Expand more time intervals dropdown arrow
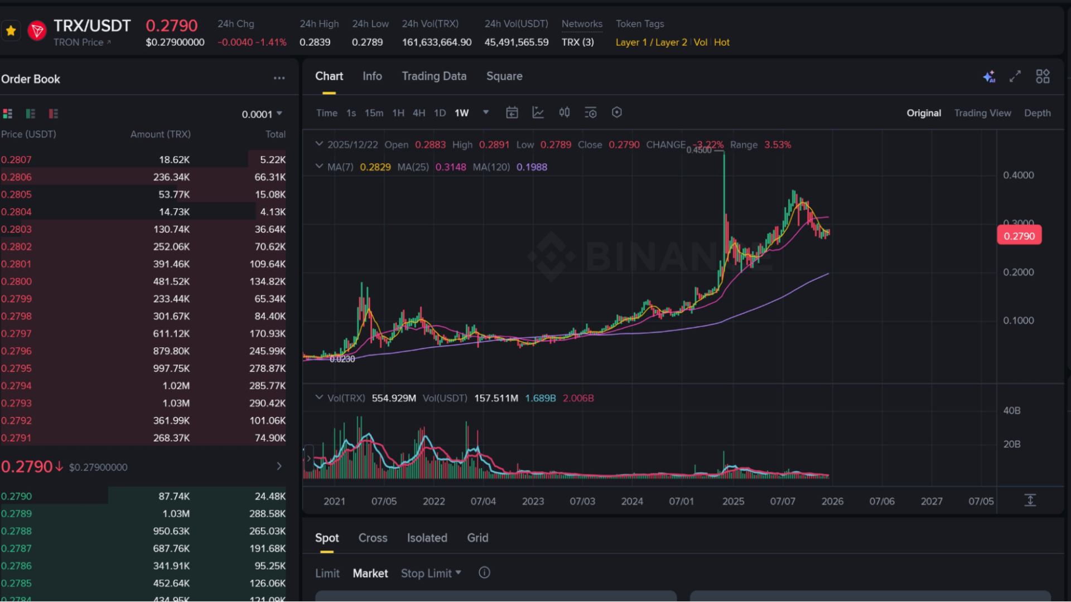1071x602 pixels. 486,113
